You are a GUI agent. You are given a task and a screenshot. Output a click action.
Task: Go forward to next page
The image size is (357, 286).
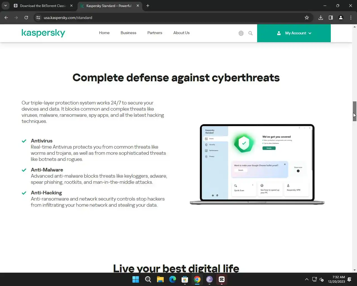tap(16, 18)
